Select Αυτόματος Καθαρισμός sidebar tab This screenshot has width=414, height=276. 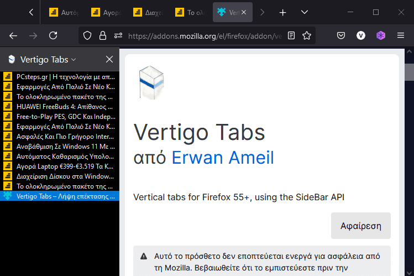(x=60, y=157)
